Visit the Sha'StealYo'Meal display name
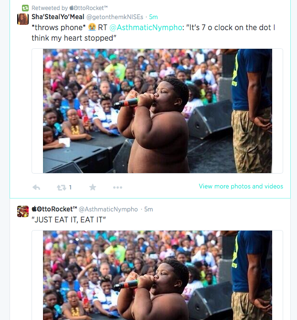 57,17
